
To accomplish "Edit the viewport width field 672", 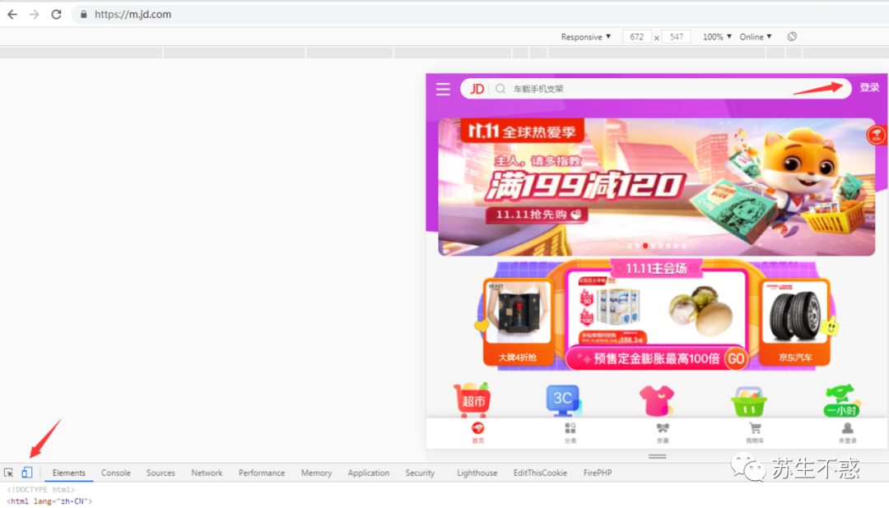I will point(636,37).
